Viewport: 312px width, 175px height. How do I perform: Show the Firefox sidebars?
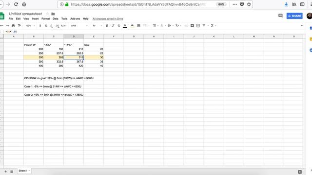tap(302, 4)
